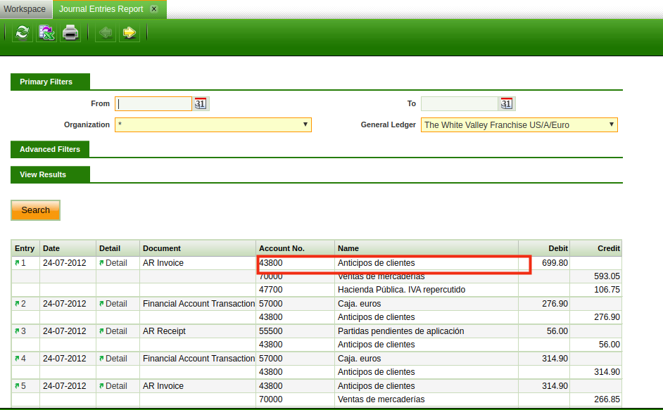The width and height of the screenshot is (663, 410).
Task: Select the Journal Entries Report tab
Action: [101, 9]
